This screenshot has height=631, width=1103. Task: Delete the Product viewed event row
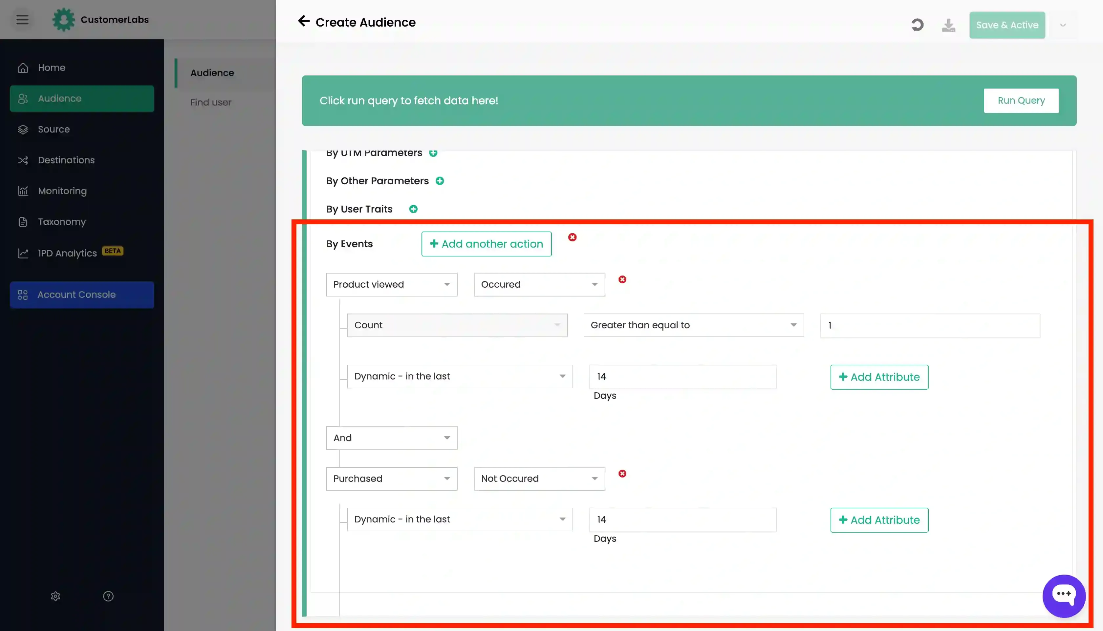[x=622, y=279]
